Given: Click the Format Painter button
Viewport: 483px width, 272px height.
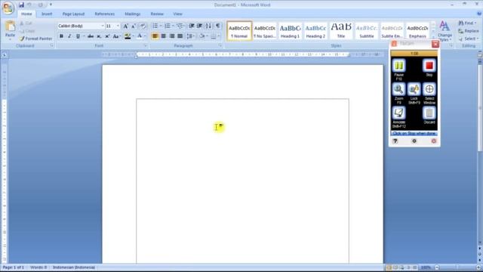Looking at the screenshot, I should click(x=35, y=39).
